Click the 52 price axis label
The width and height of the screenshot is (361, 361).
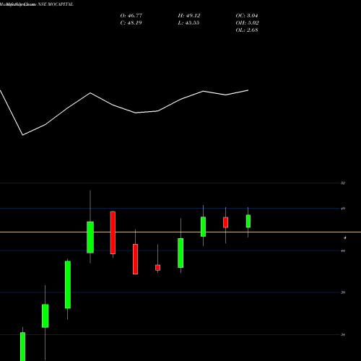pos(343,183)
